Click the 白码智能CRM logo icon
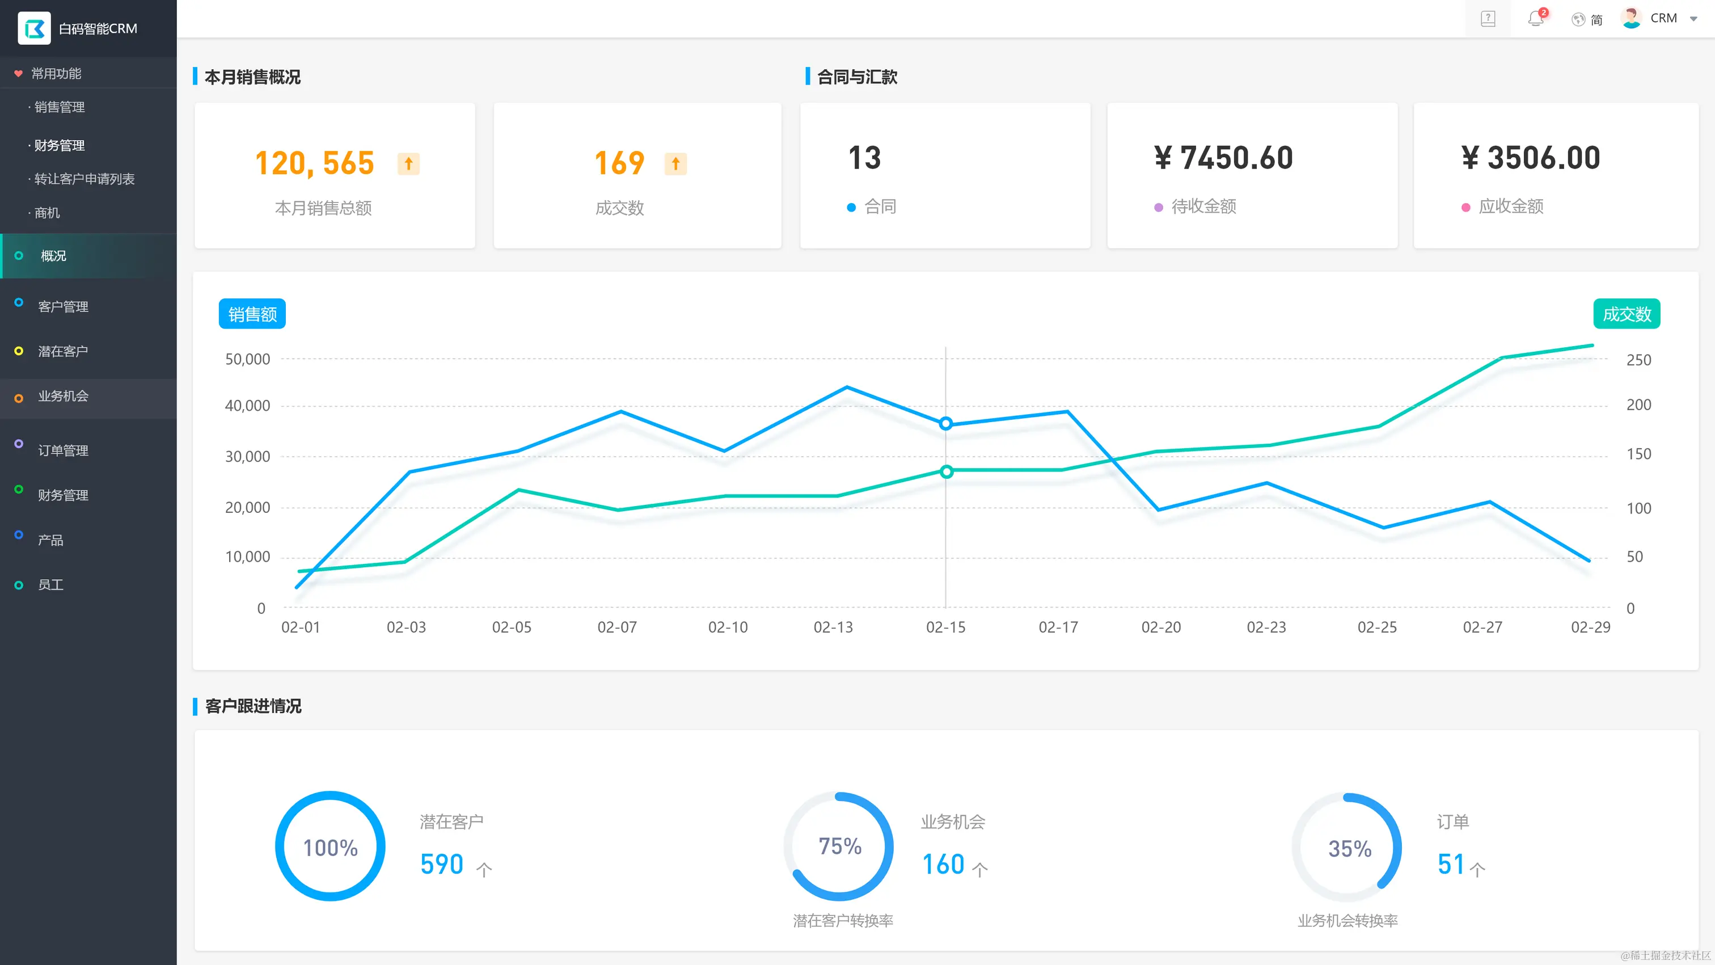This screenshot has height=965, width=1715. pyautogui.click(x=34, y=28)
